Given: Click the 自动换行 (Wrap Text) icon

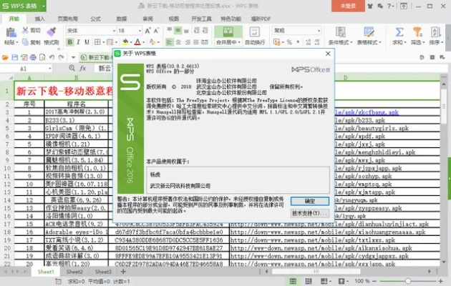Looking at the screenshot, I should [253, 31].
